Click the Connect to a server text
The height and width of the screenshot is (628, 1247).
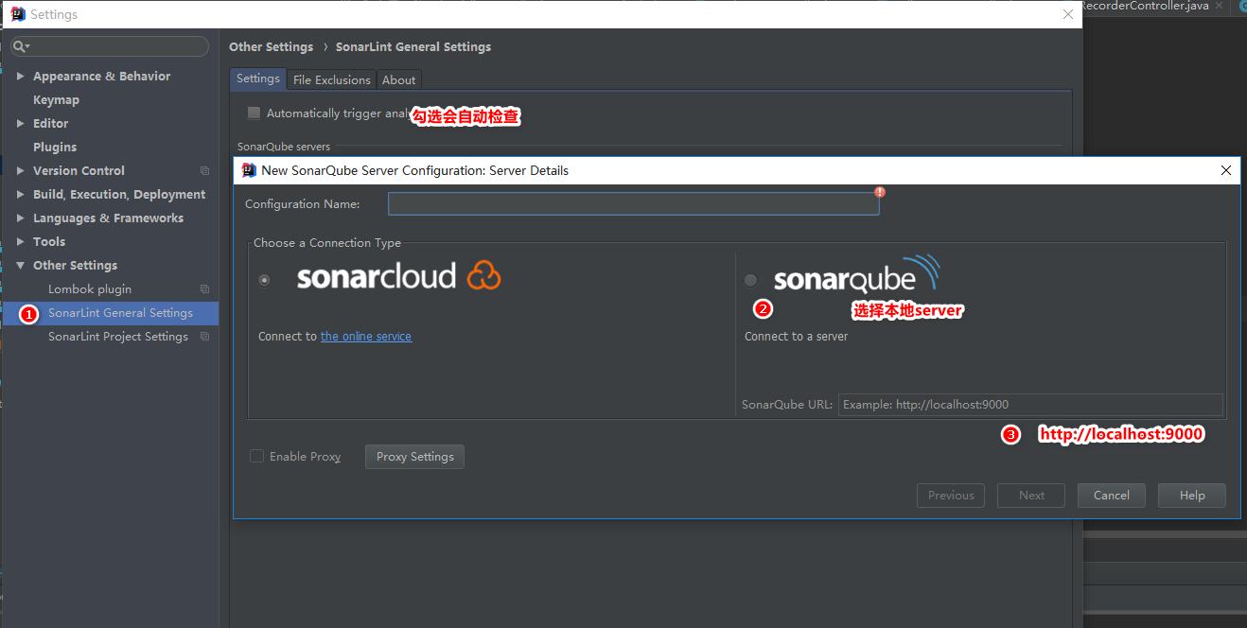[x=796, y=337]
